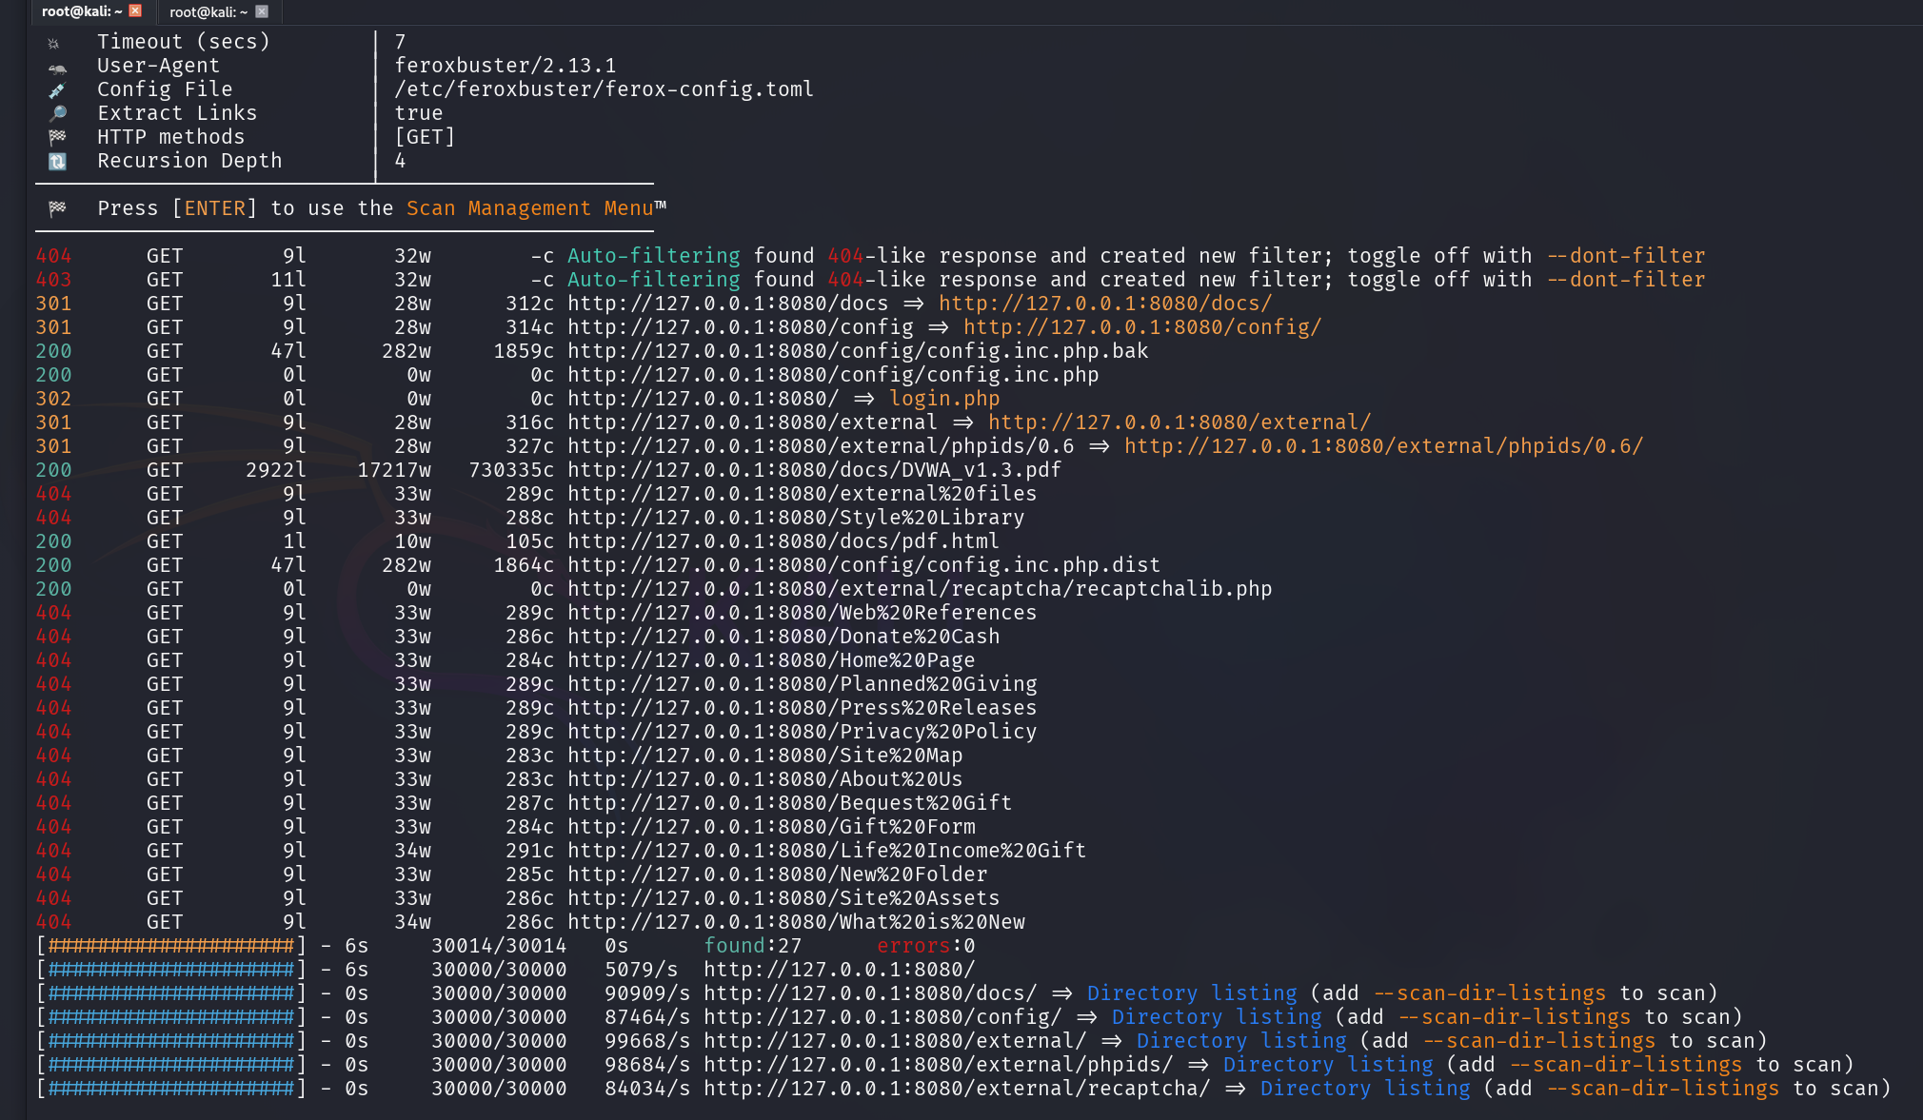1923x1120 pixels.
Task: Click the '[GET]' HTTP methods value
Action: pyautogui.click(x=425, y=137)
